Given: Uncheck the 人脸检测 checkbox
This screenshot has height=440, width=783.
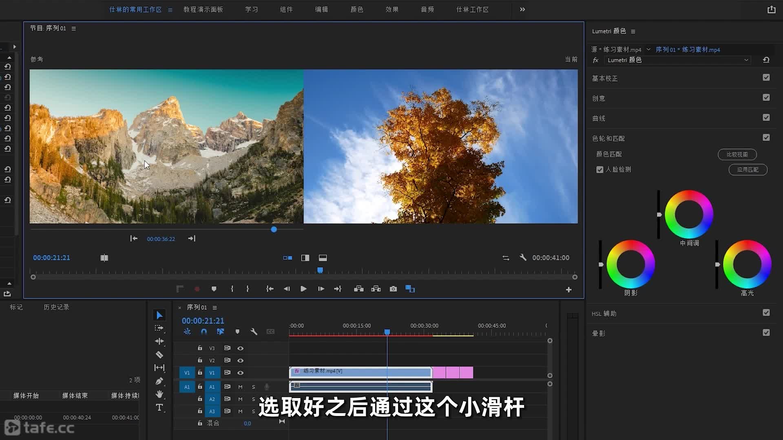Looking at the screenshot, I should pos(599,169).
